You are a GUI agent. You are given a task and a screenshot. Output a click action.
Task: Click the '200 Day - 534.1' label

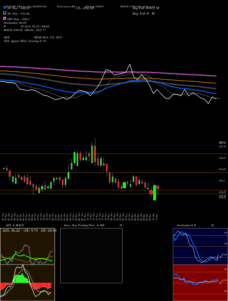(18, 19)
